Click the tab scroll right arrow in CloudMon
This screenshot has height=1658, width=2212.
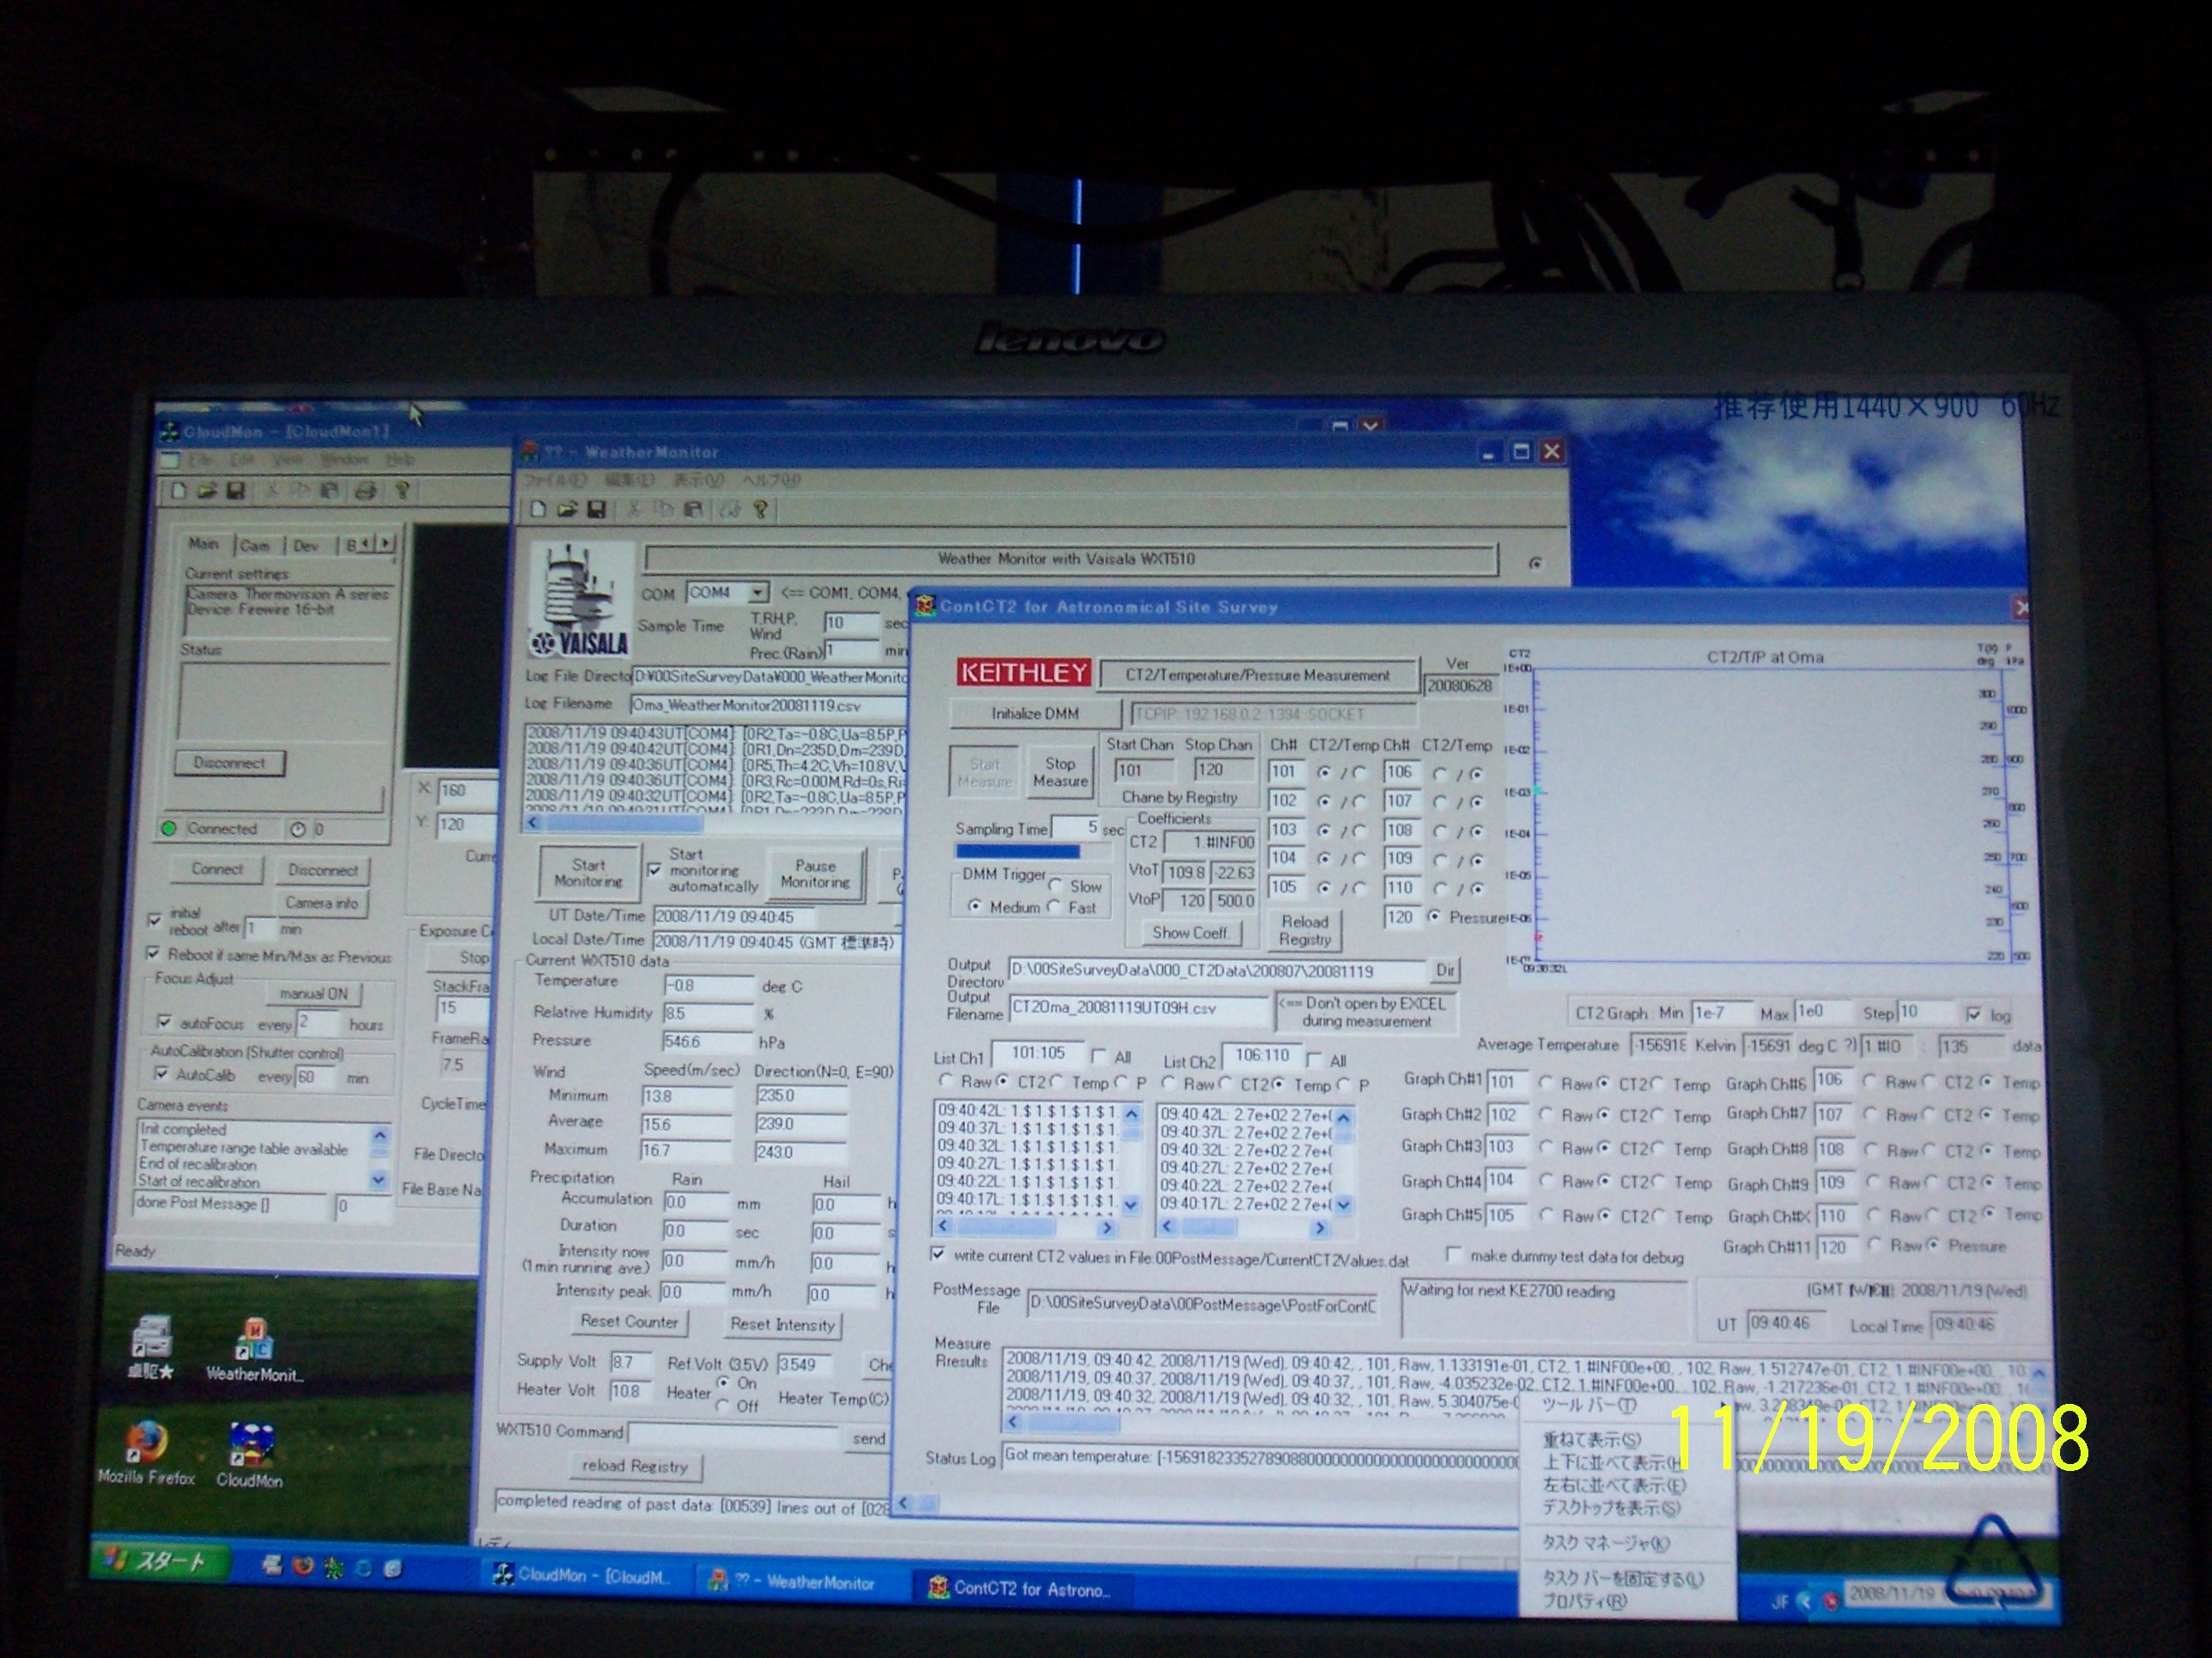pos(386,544)
